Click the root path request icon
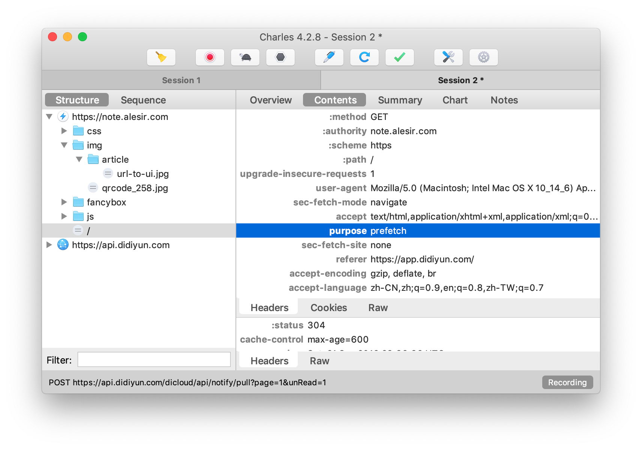Viewport: 642px width, 449px height. [78, 230]
